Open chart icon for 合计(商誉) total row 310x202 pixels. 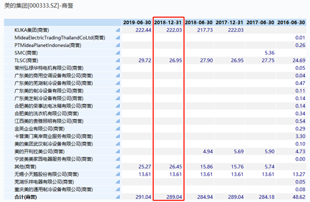point(118,197)
